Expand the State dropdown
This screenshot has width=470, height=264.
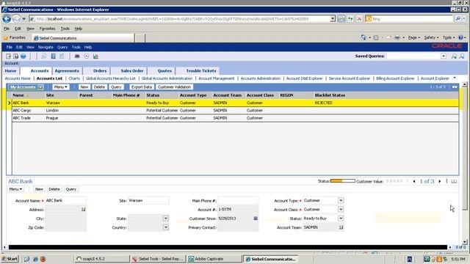pos(166,219)
